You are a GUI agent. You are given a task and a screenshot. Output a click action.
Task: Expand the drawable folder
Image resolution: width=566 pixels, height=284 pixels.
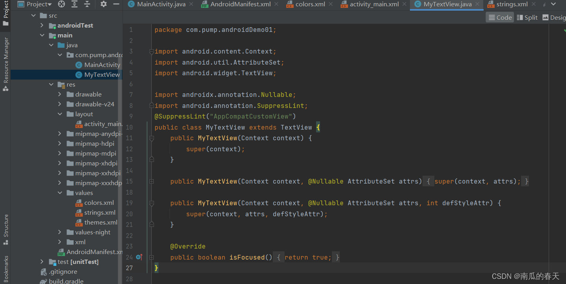[60, 95]
